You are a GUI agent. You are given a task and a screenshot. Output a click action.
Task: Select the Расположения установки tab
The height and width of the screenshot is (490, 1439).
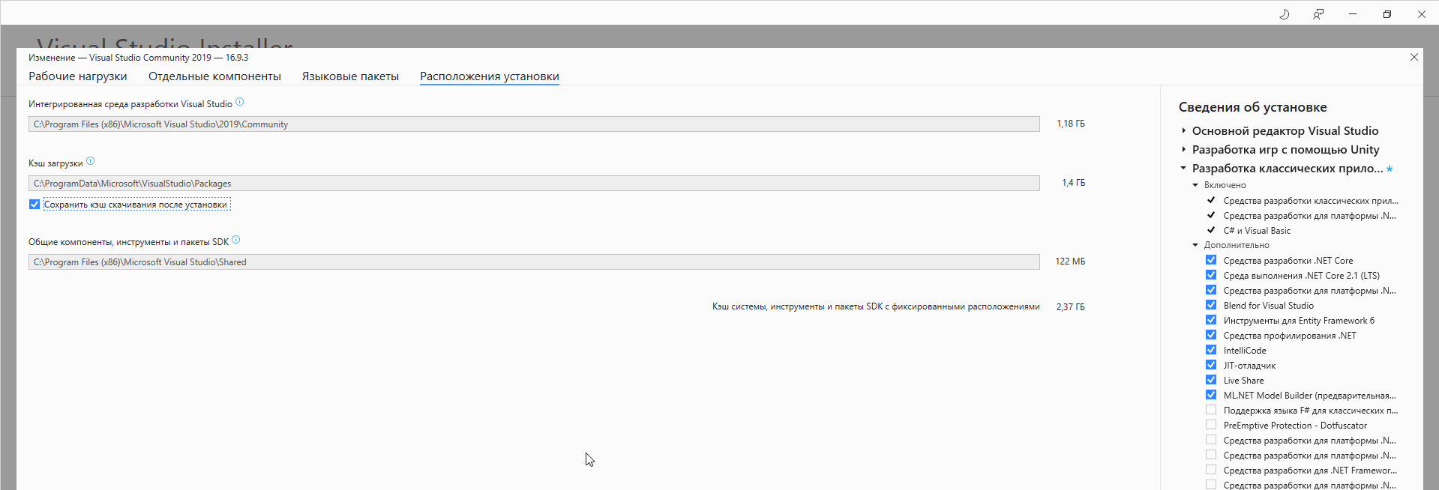tap(490, 76)
